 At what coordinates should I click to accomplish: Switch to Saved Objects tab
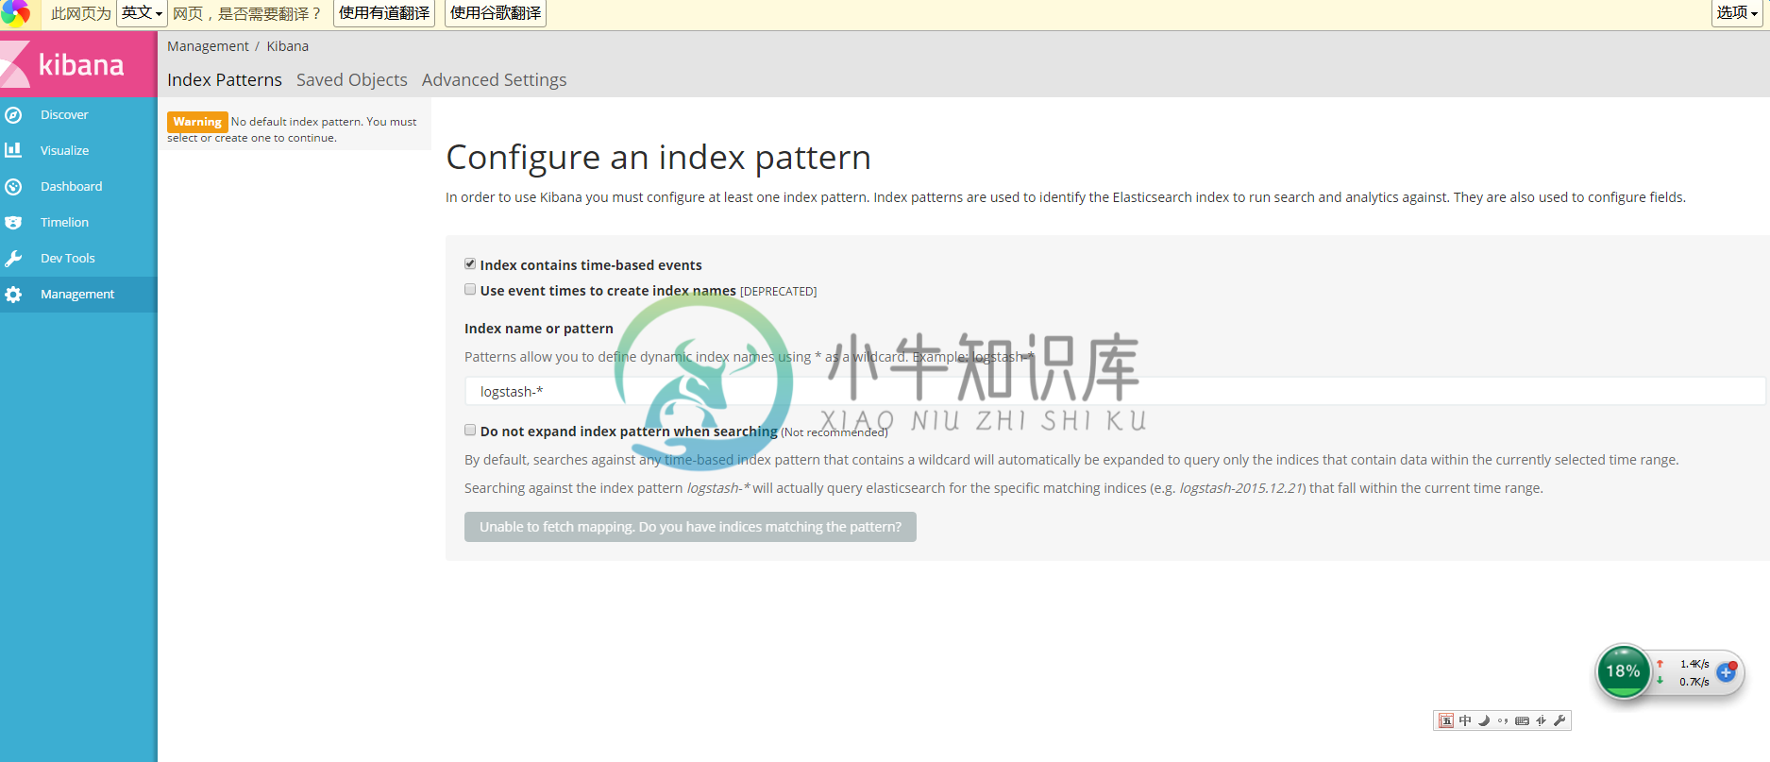352,80
